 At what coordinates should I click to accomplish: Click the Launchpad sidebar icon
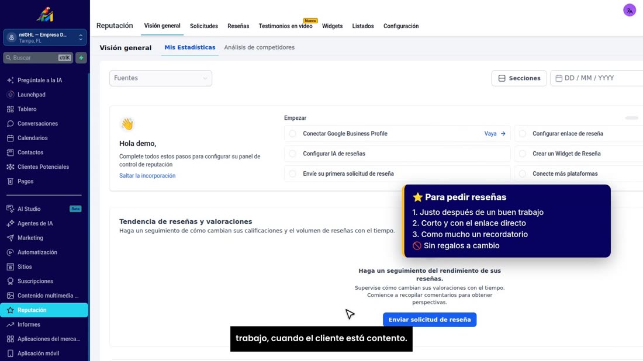[x=11, y=95]
